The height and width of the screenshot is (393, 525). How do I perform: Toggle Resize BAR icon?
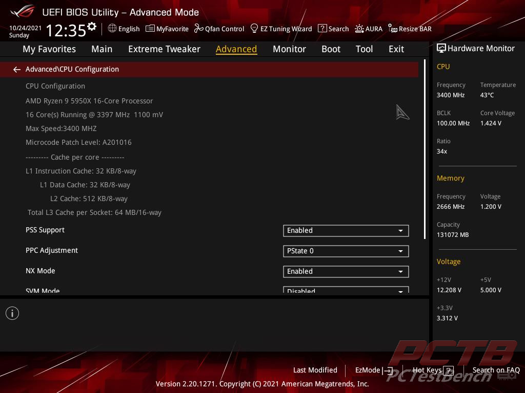[392, 29]
